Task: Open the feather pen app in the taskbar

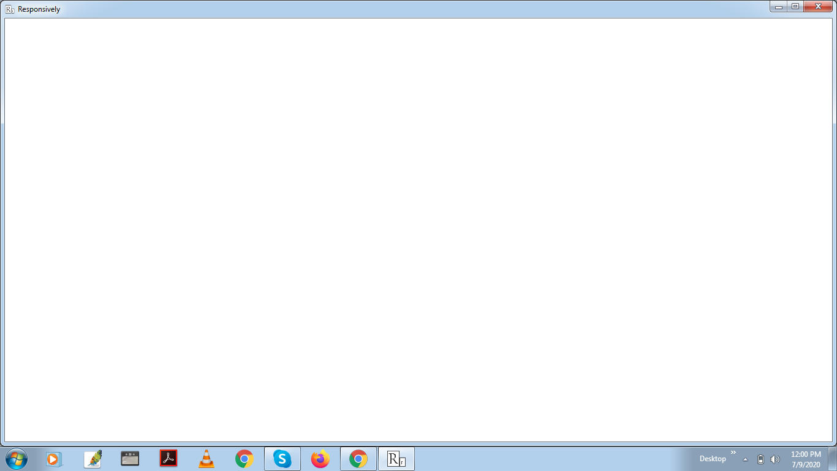Action: coord(93,458)
